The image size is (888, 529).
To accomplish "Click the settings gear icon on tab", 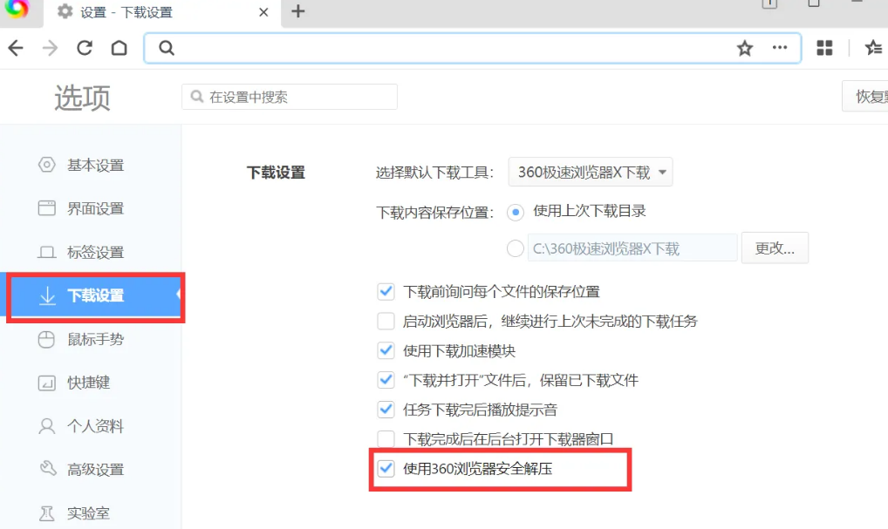I will [x=65, y=11].
